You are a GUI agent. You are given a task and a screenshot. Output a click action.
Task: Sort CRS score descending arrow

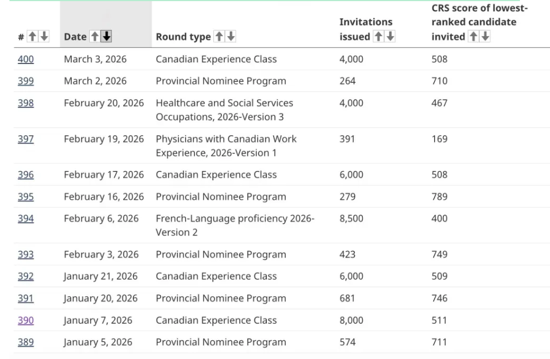click(x=485, y=37)
